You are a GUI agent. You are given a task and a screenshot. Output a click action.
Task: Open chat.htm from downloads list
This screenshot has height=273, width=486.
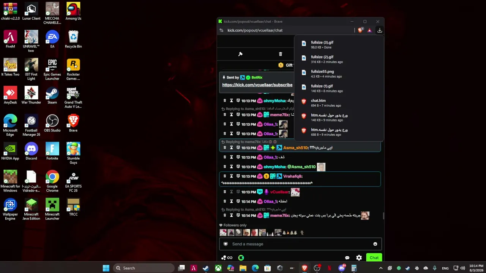pyautogui.click(x=339, y=103)
